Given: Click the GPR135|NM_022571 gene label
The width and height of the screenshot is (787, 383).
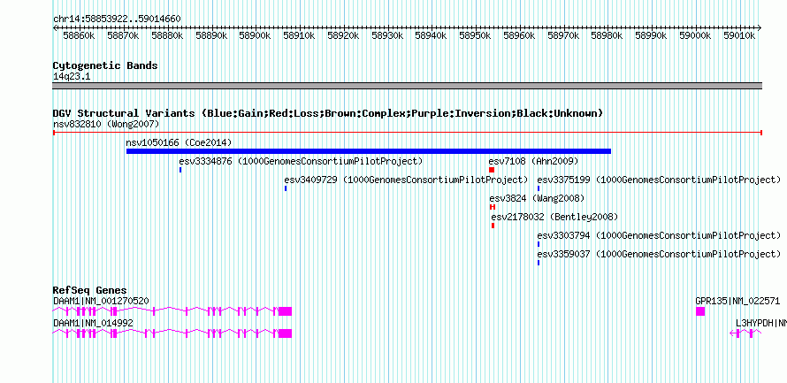Looking at the screenshot, I should [737, 301].
